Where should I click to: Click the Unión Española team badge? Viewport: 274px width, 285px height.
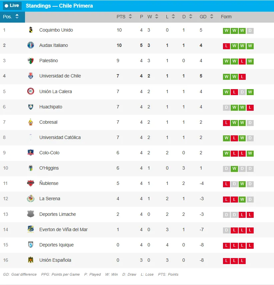(x=31, y=260)
